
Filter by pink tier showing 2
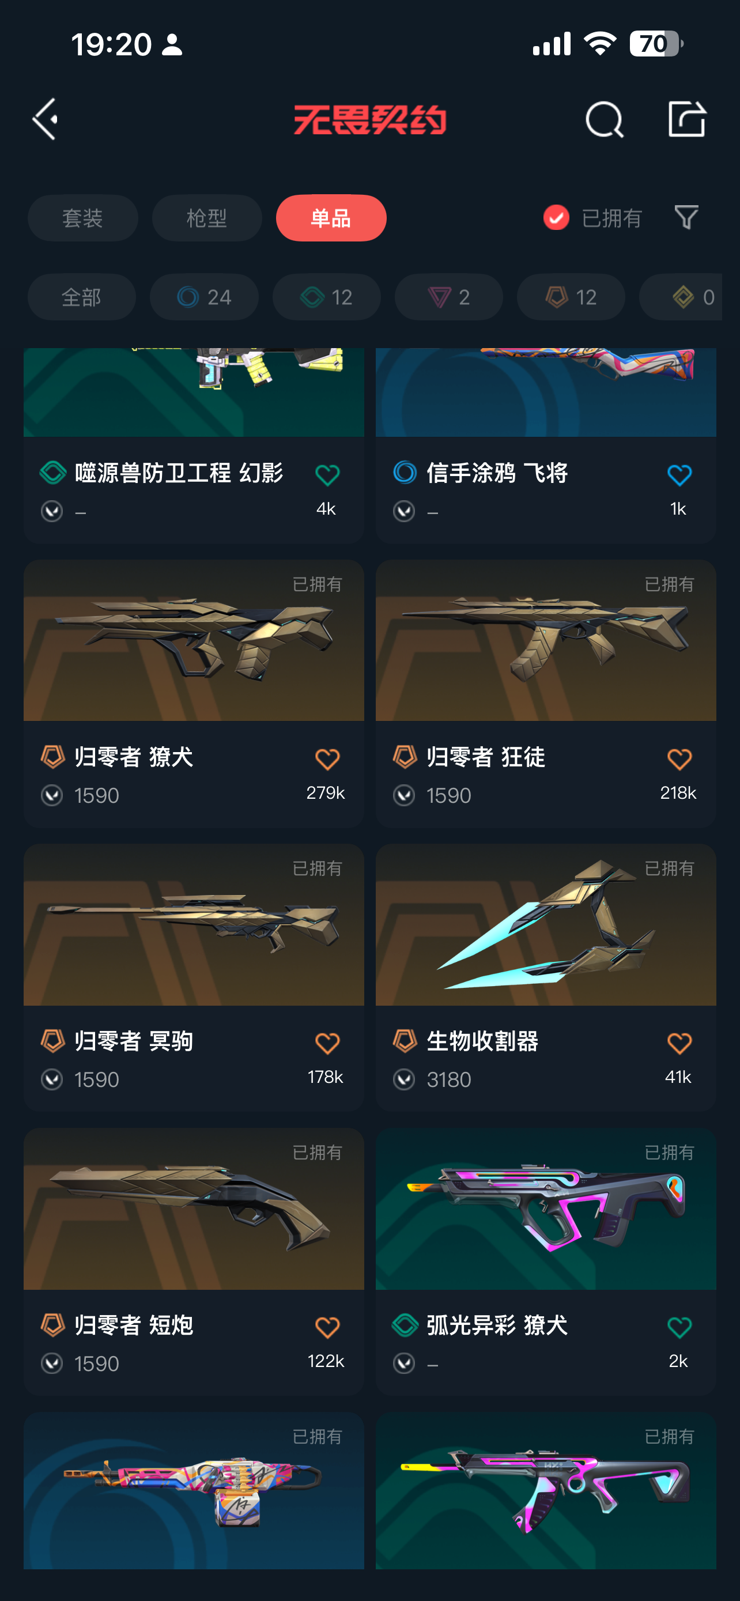coord(448,297)
